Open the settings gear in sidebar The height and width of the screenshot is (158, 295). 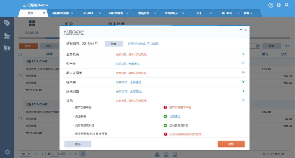click(7, 152)
